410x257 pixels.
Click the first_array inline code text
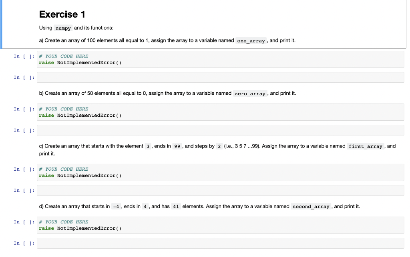pos(365,146)
